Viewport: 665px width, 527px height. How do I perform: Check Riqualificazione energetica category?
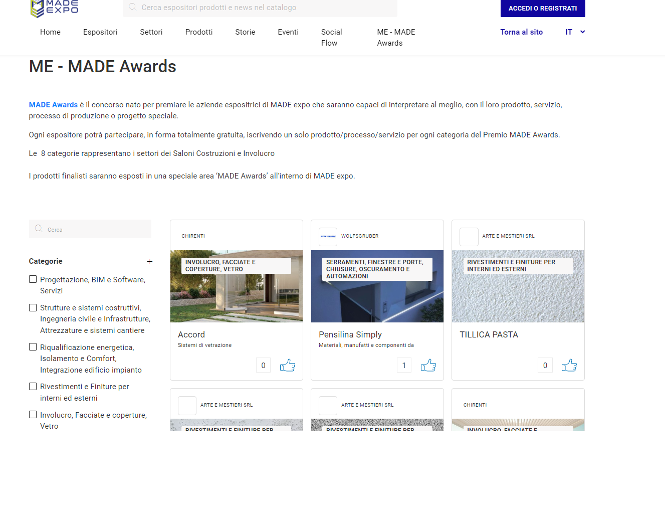[33, 347]
